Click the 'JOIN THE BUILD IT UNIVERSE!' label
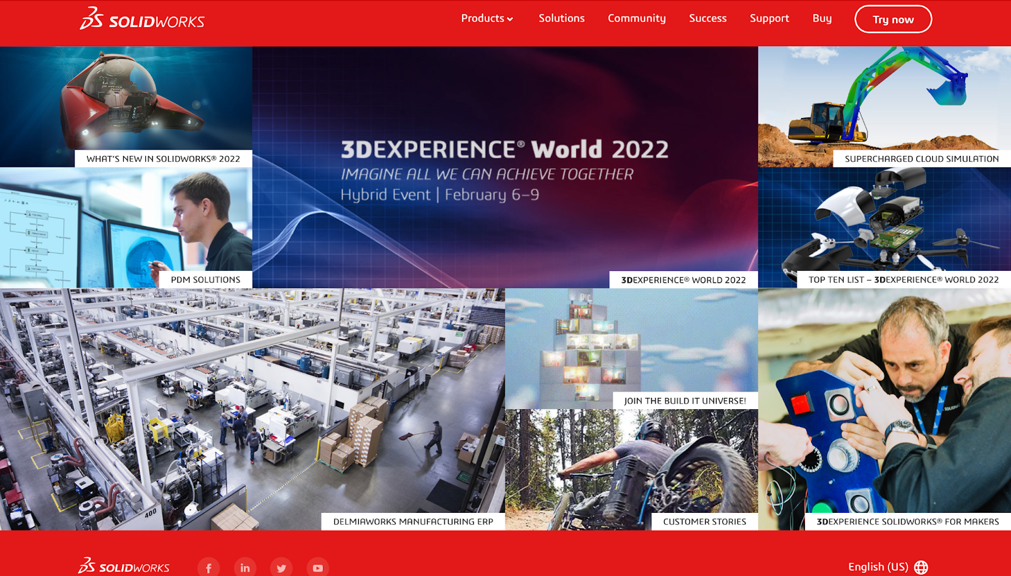This screenshot has height=576, width=1011. 686,400
